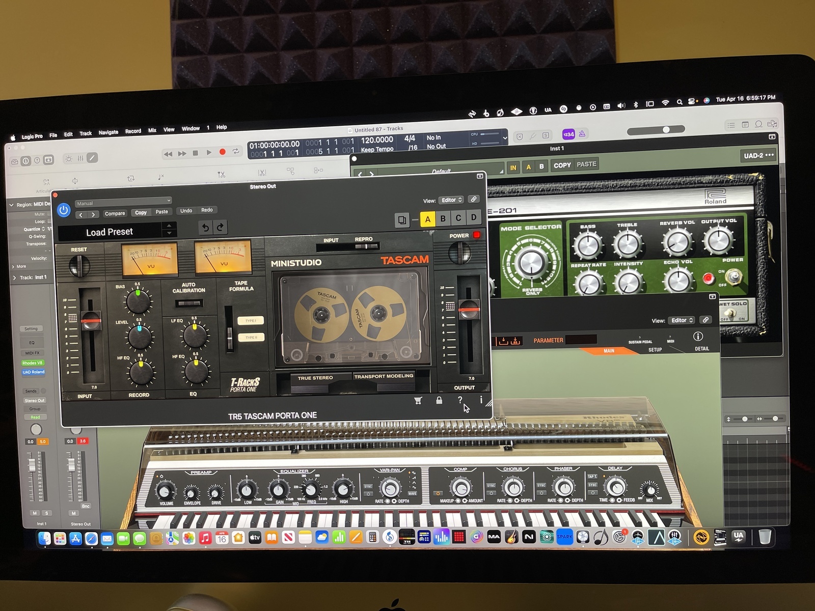Click the T-RackS redo arrow icon
The height and width of the screenshot is (611, 815).
(220, 227)
